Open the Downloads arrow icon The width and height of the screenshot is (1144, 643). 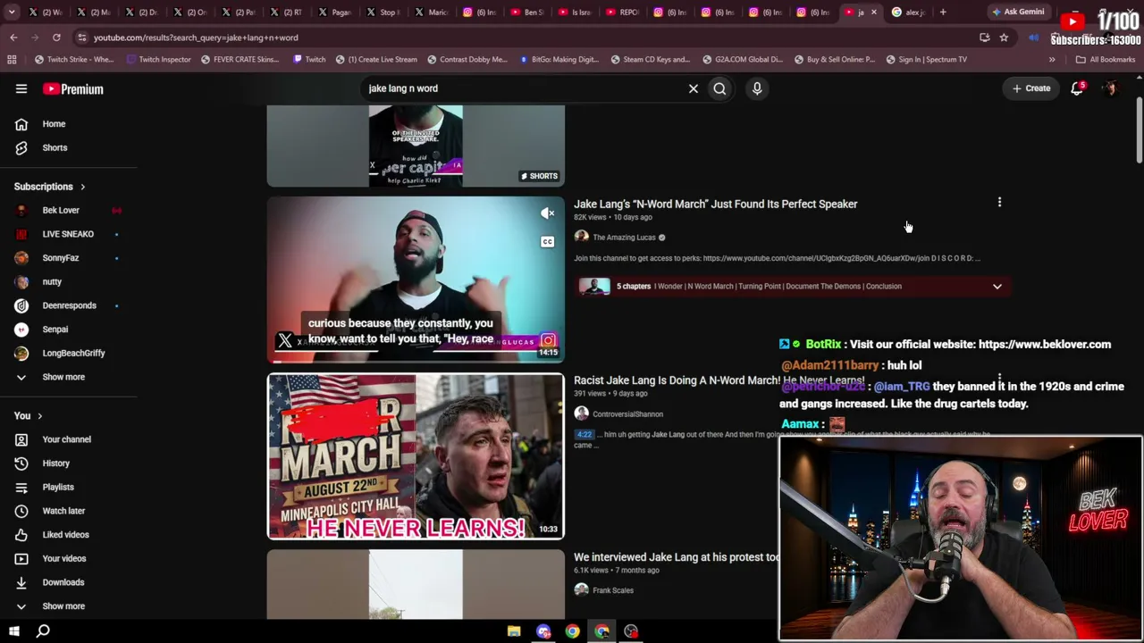click(21, 582)
